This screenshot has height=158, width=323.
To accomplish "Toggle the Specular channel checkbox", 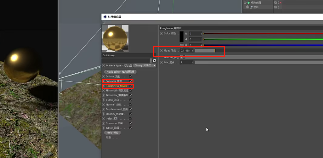I will [131, 81].
